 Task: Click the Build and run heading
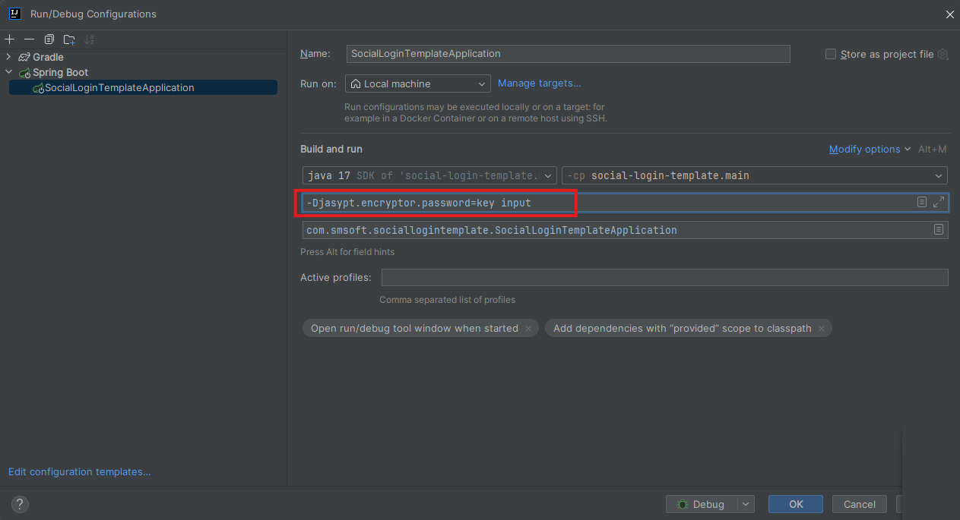331,150
